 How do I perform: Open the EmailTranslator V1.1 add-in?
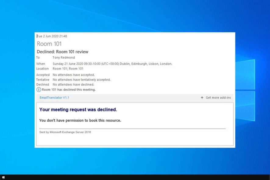(54, 98)
